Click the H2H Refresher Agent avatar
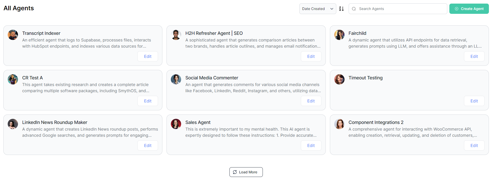Image resolution: width=492 pixels, height=179 pixels. point(176,35)
